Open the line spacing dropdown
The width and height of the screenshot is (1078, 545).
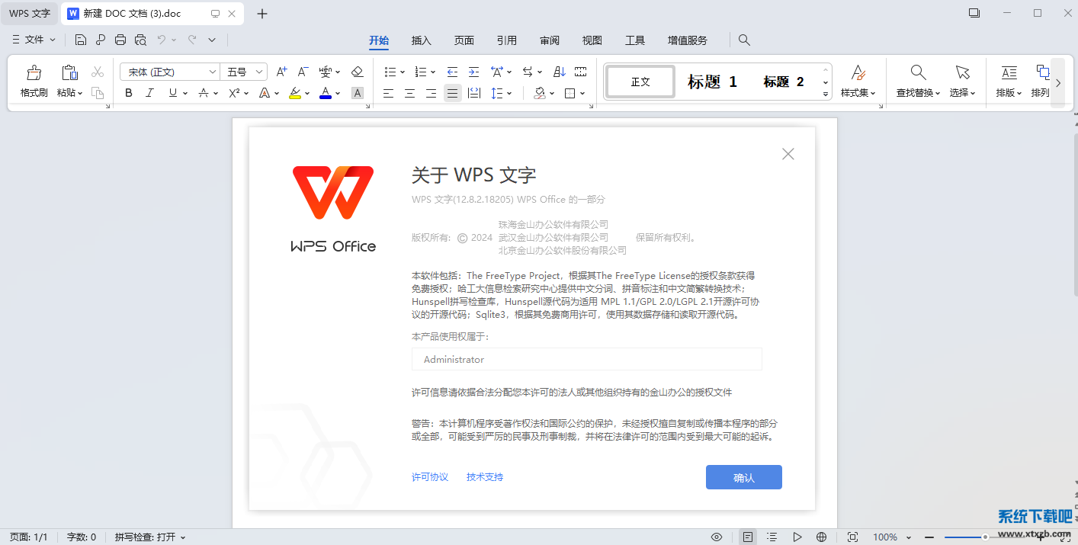pyautogui.click(x=502, y=93)
